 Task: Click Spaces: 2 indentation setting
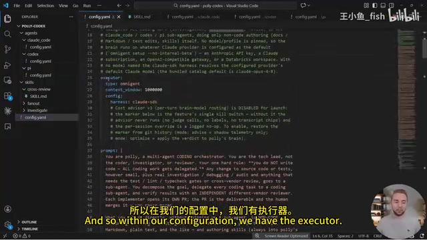point(346,236)
